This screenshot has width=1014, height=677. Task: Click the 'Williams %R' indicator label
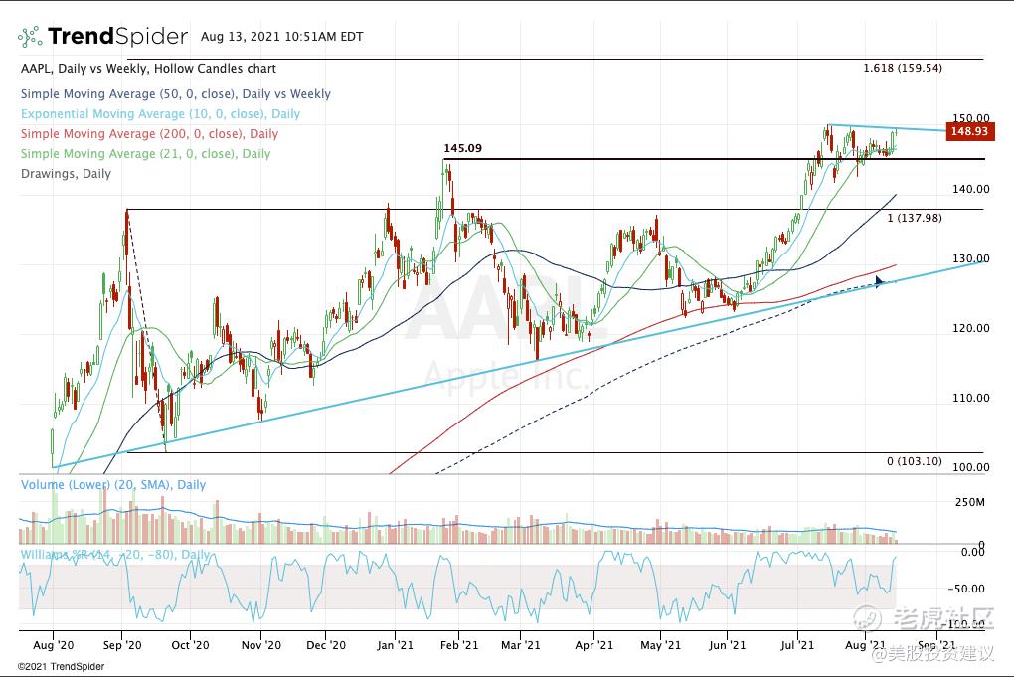[115, 555]
